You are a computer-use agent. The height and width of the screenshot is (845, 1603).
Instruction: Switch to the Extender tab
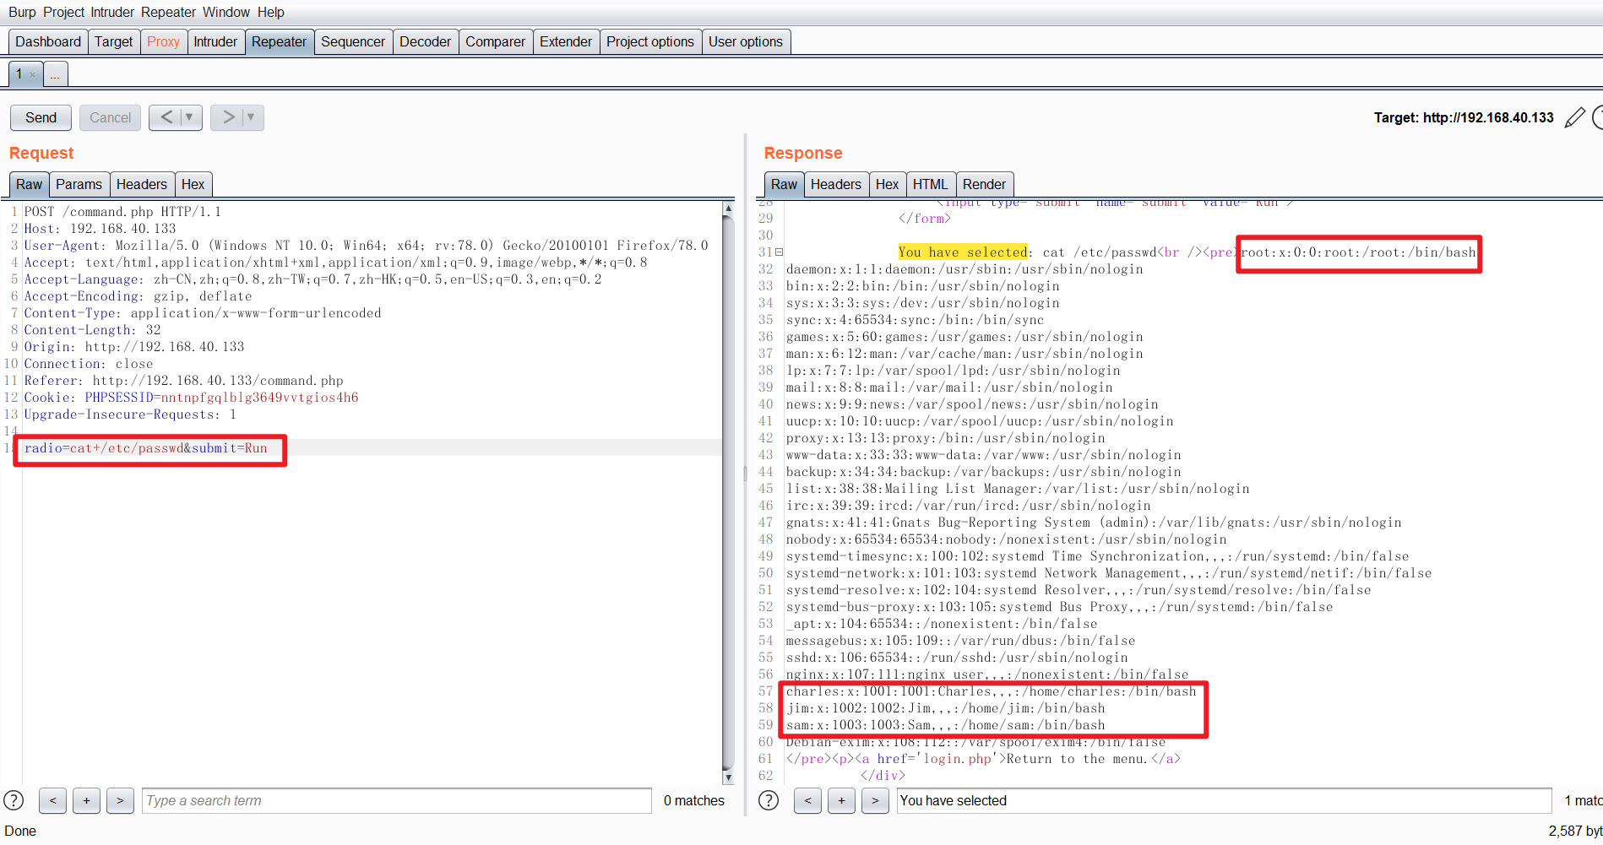(566, 42)
